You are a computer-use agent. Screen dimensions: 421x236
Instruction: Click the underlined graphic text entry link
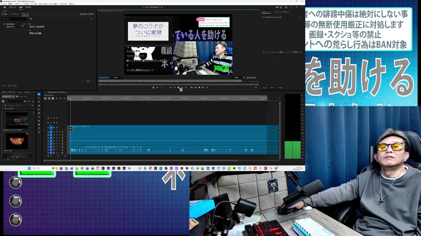tap(36, 33)
